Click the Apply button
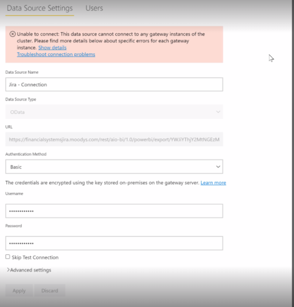294x307 pixels. point(19,291)
